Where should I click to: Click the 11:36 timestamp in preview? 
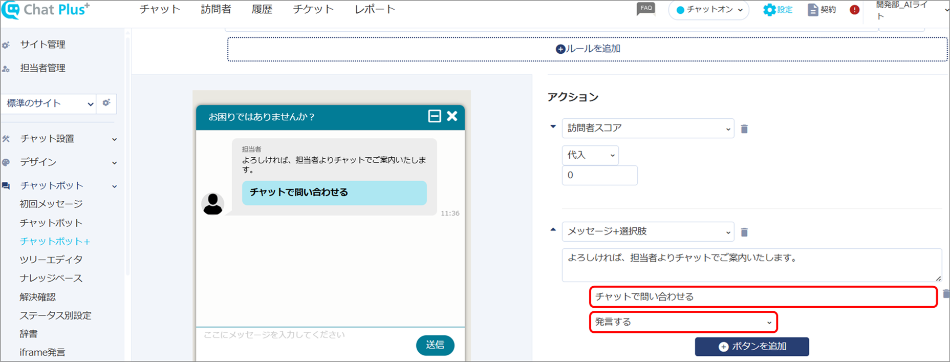click(450, 213)
